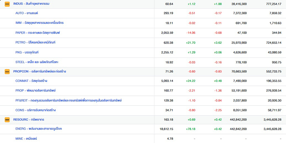This screenshot has height=143, width=286.
Task: Open the PROPCON group link
Action: point(39,71)
